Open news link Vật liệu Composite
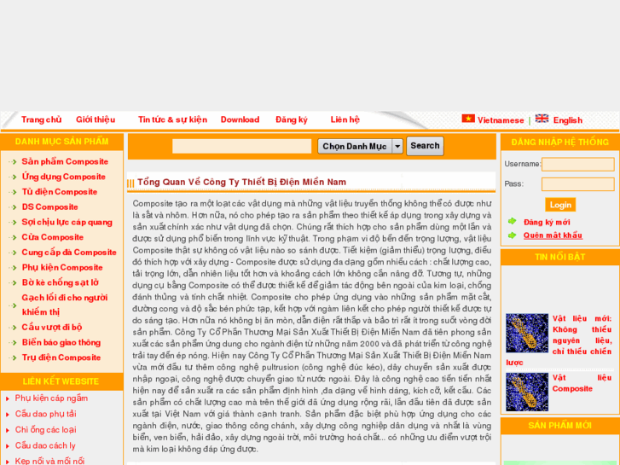 point(582,383)
